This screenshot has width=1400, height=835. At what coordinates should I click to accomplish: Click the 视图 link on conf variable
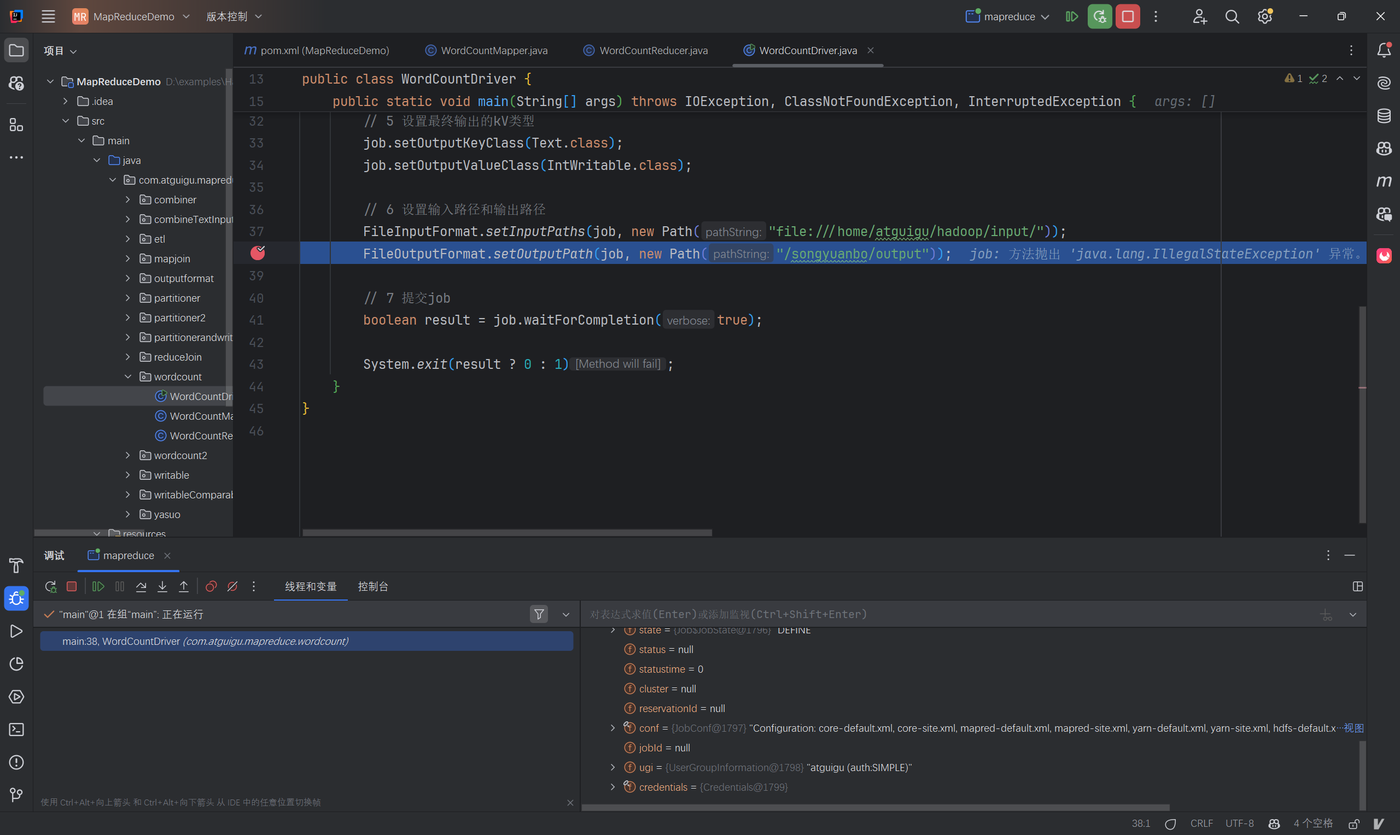pos(1354,728)
